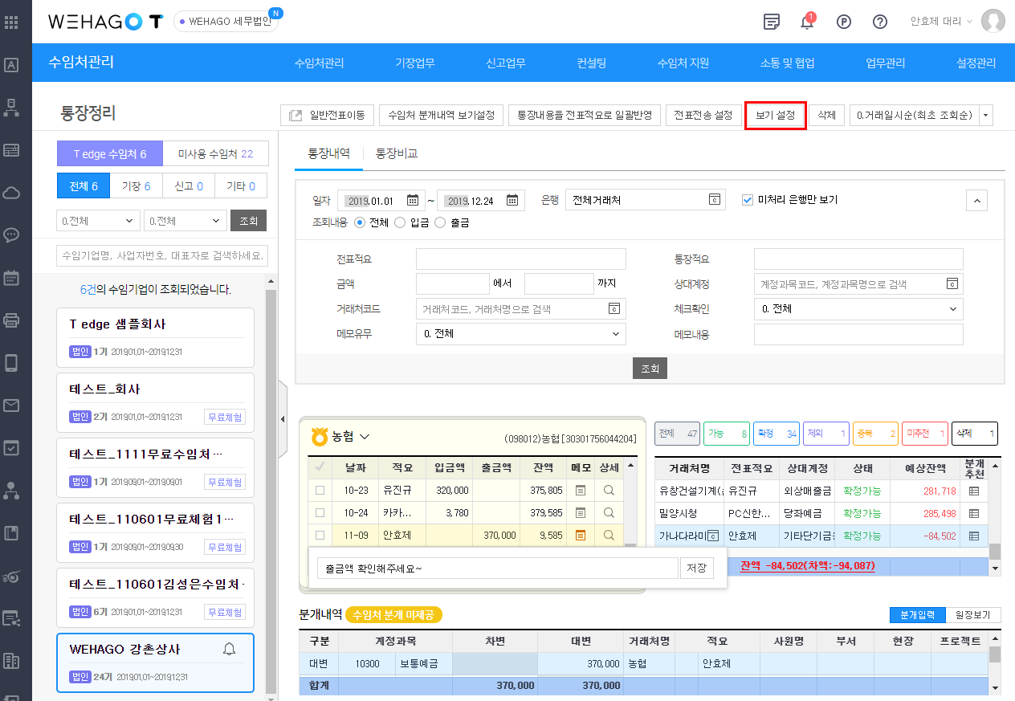Select the 출금 radio option
Viewport: 1015px width, 701px height.
pyautogui.click(x=439, y=222)
